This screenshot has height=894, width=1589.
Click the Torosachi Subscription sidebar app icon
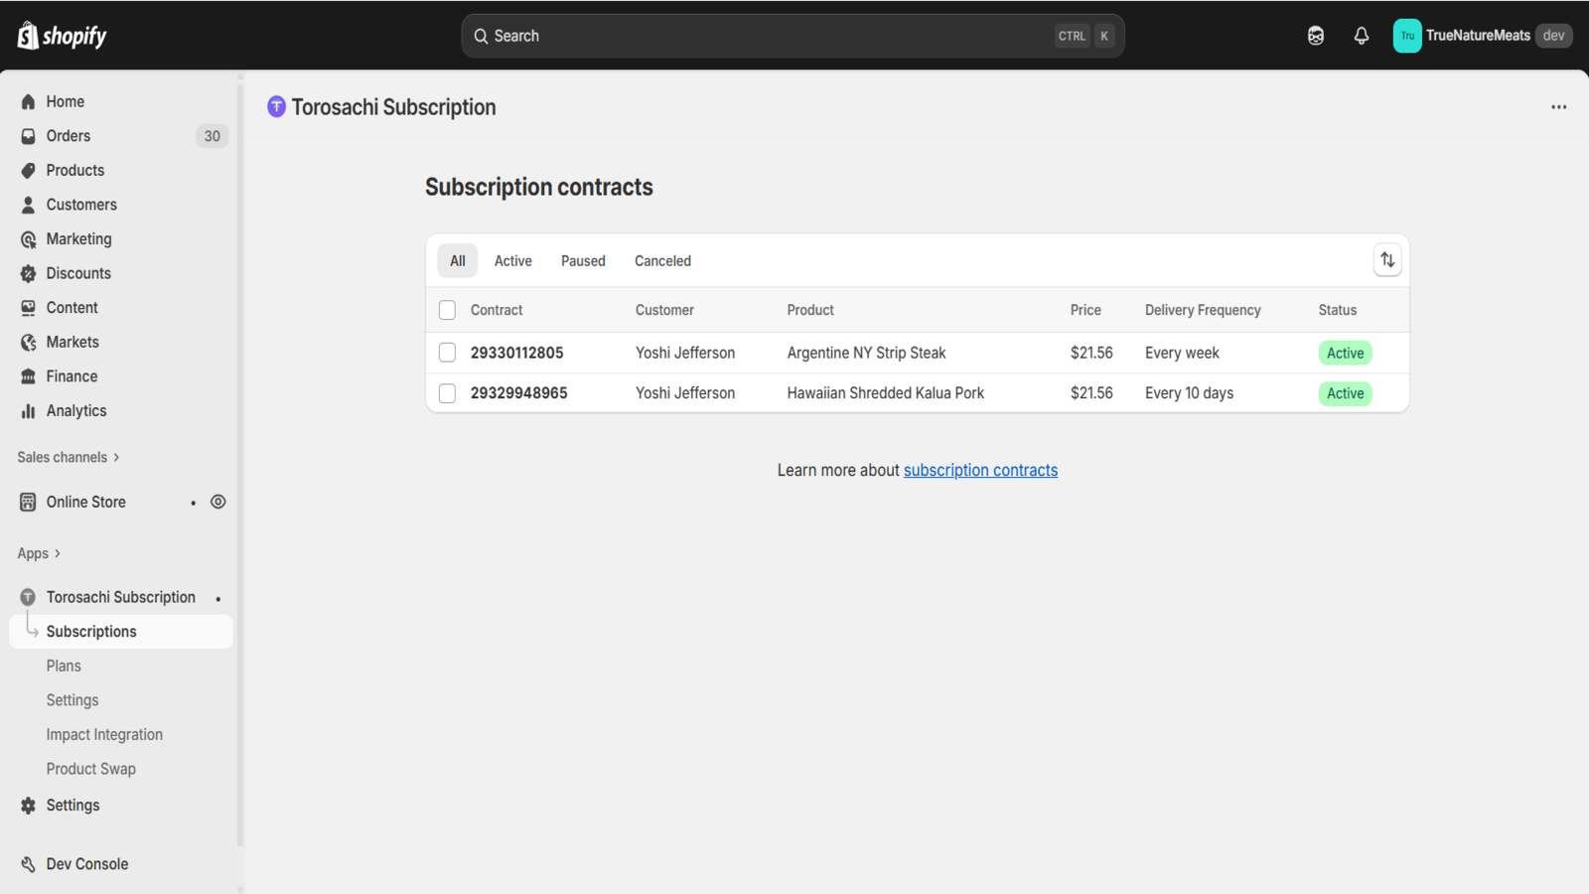click(x=28, y=597)
